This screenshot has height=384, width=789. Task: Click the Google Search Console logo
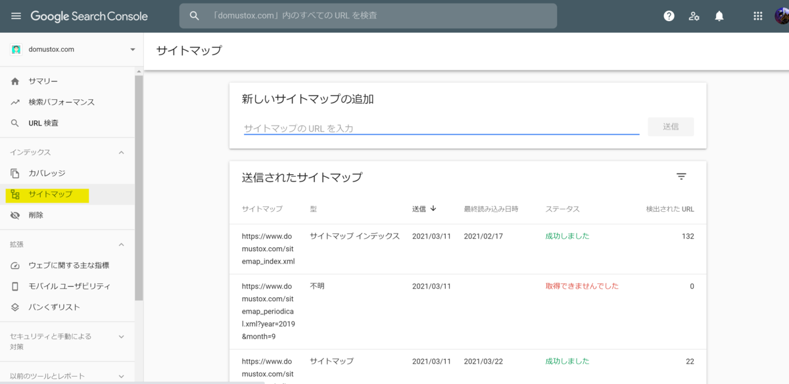click(89, 16)
